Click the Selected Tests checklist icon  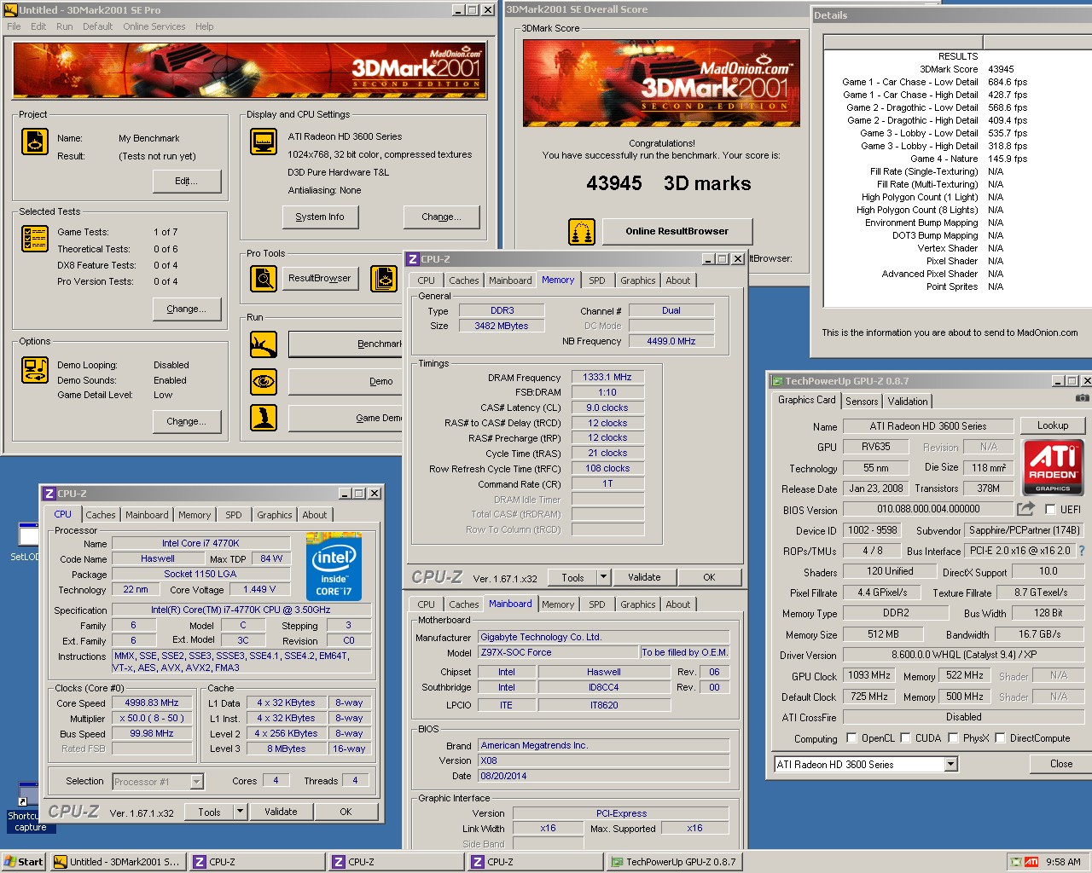(35, 239)
